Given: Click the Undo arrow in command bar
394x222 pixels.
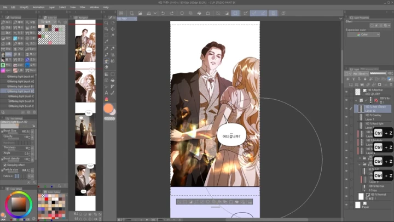Looking at the screenshot, I should click(x=163, y=13).
